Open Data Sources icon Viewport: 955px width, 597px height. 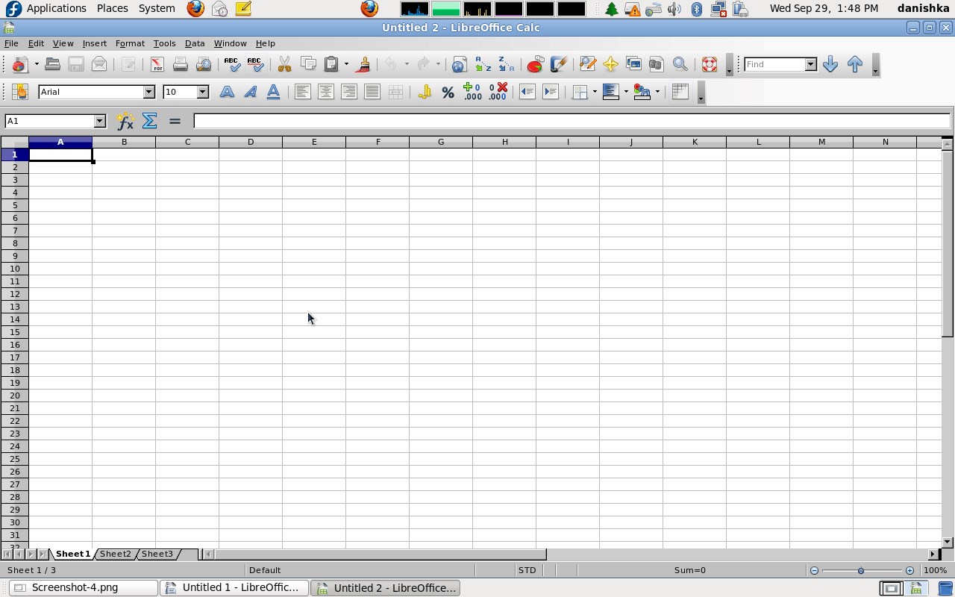click(x=657, y=64)
